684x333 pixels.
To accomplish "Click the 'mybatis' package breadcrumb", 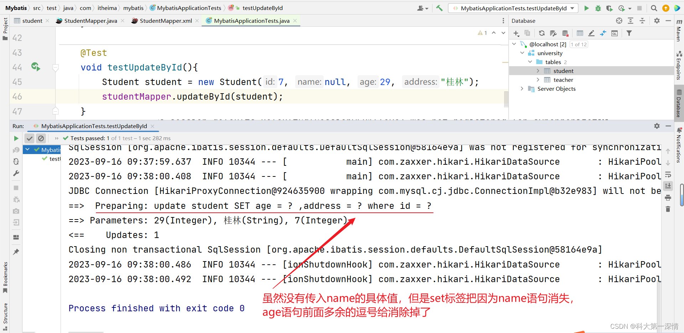I will 133,8.
